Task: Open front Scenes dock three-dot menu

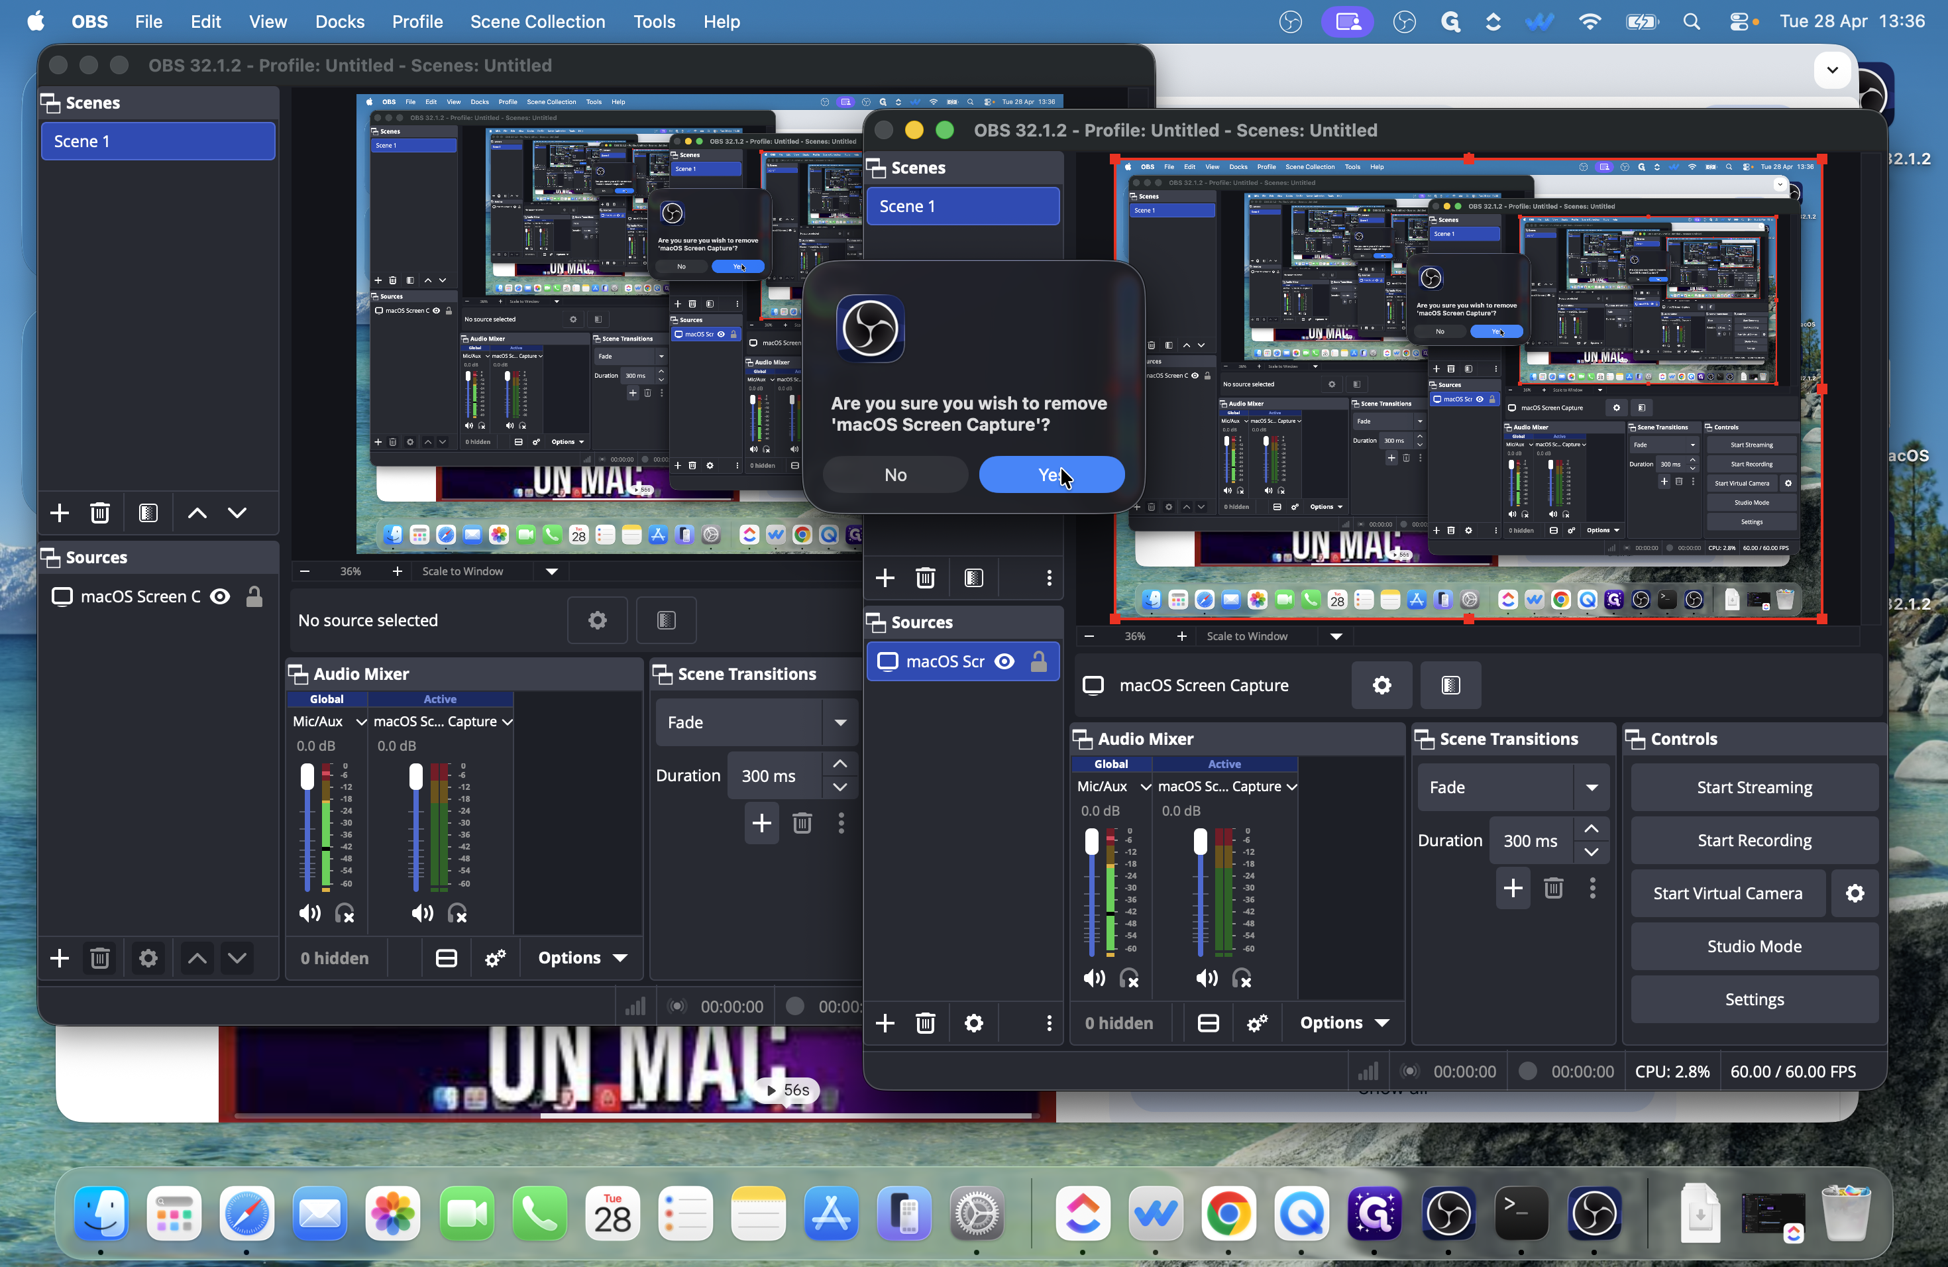Action: 1050,578
